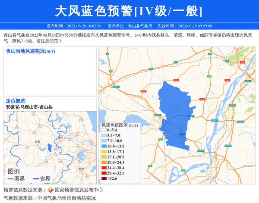Select the >32.6 dark red legend swatch
The height and width of the screenshot is (203, 259).
coord(104,178)
